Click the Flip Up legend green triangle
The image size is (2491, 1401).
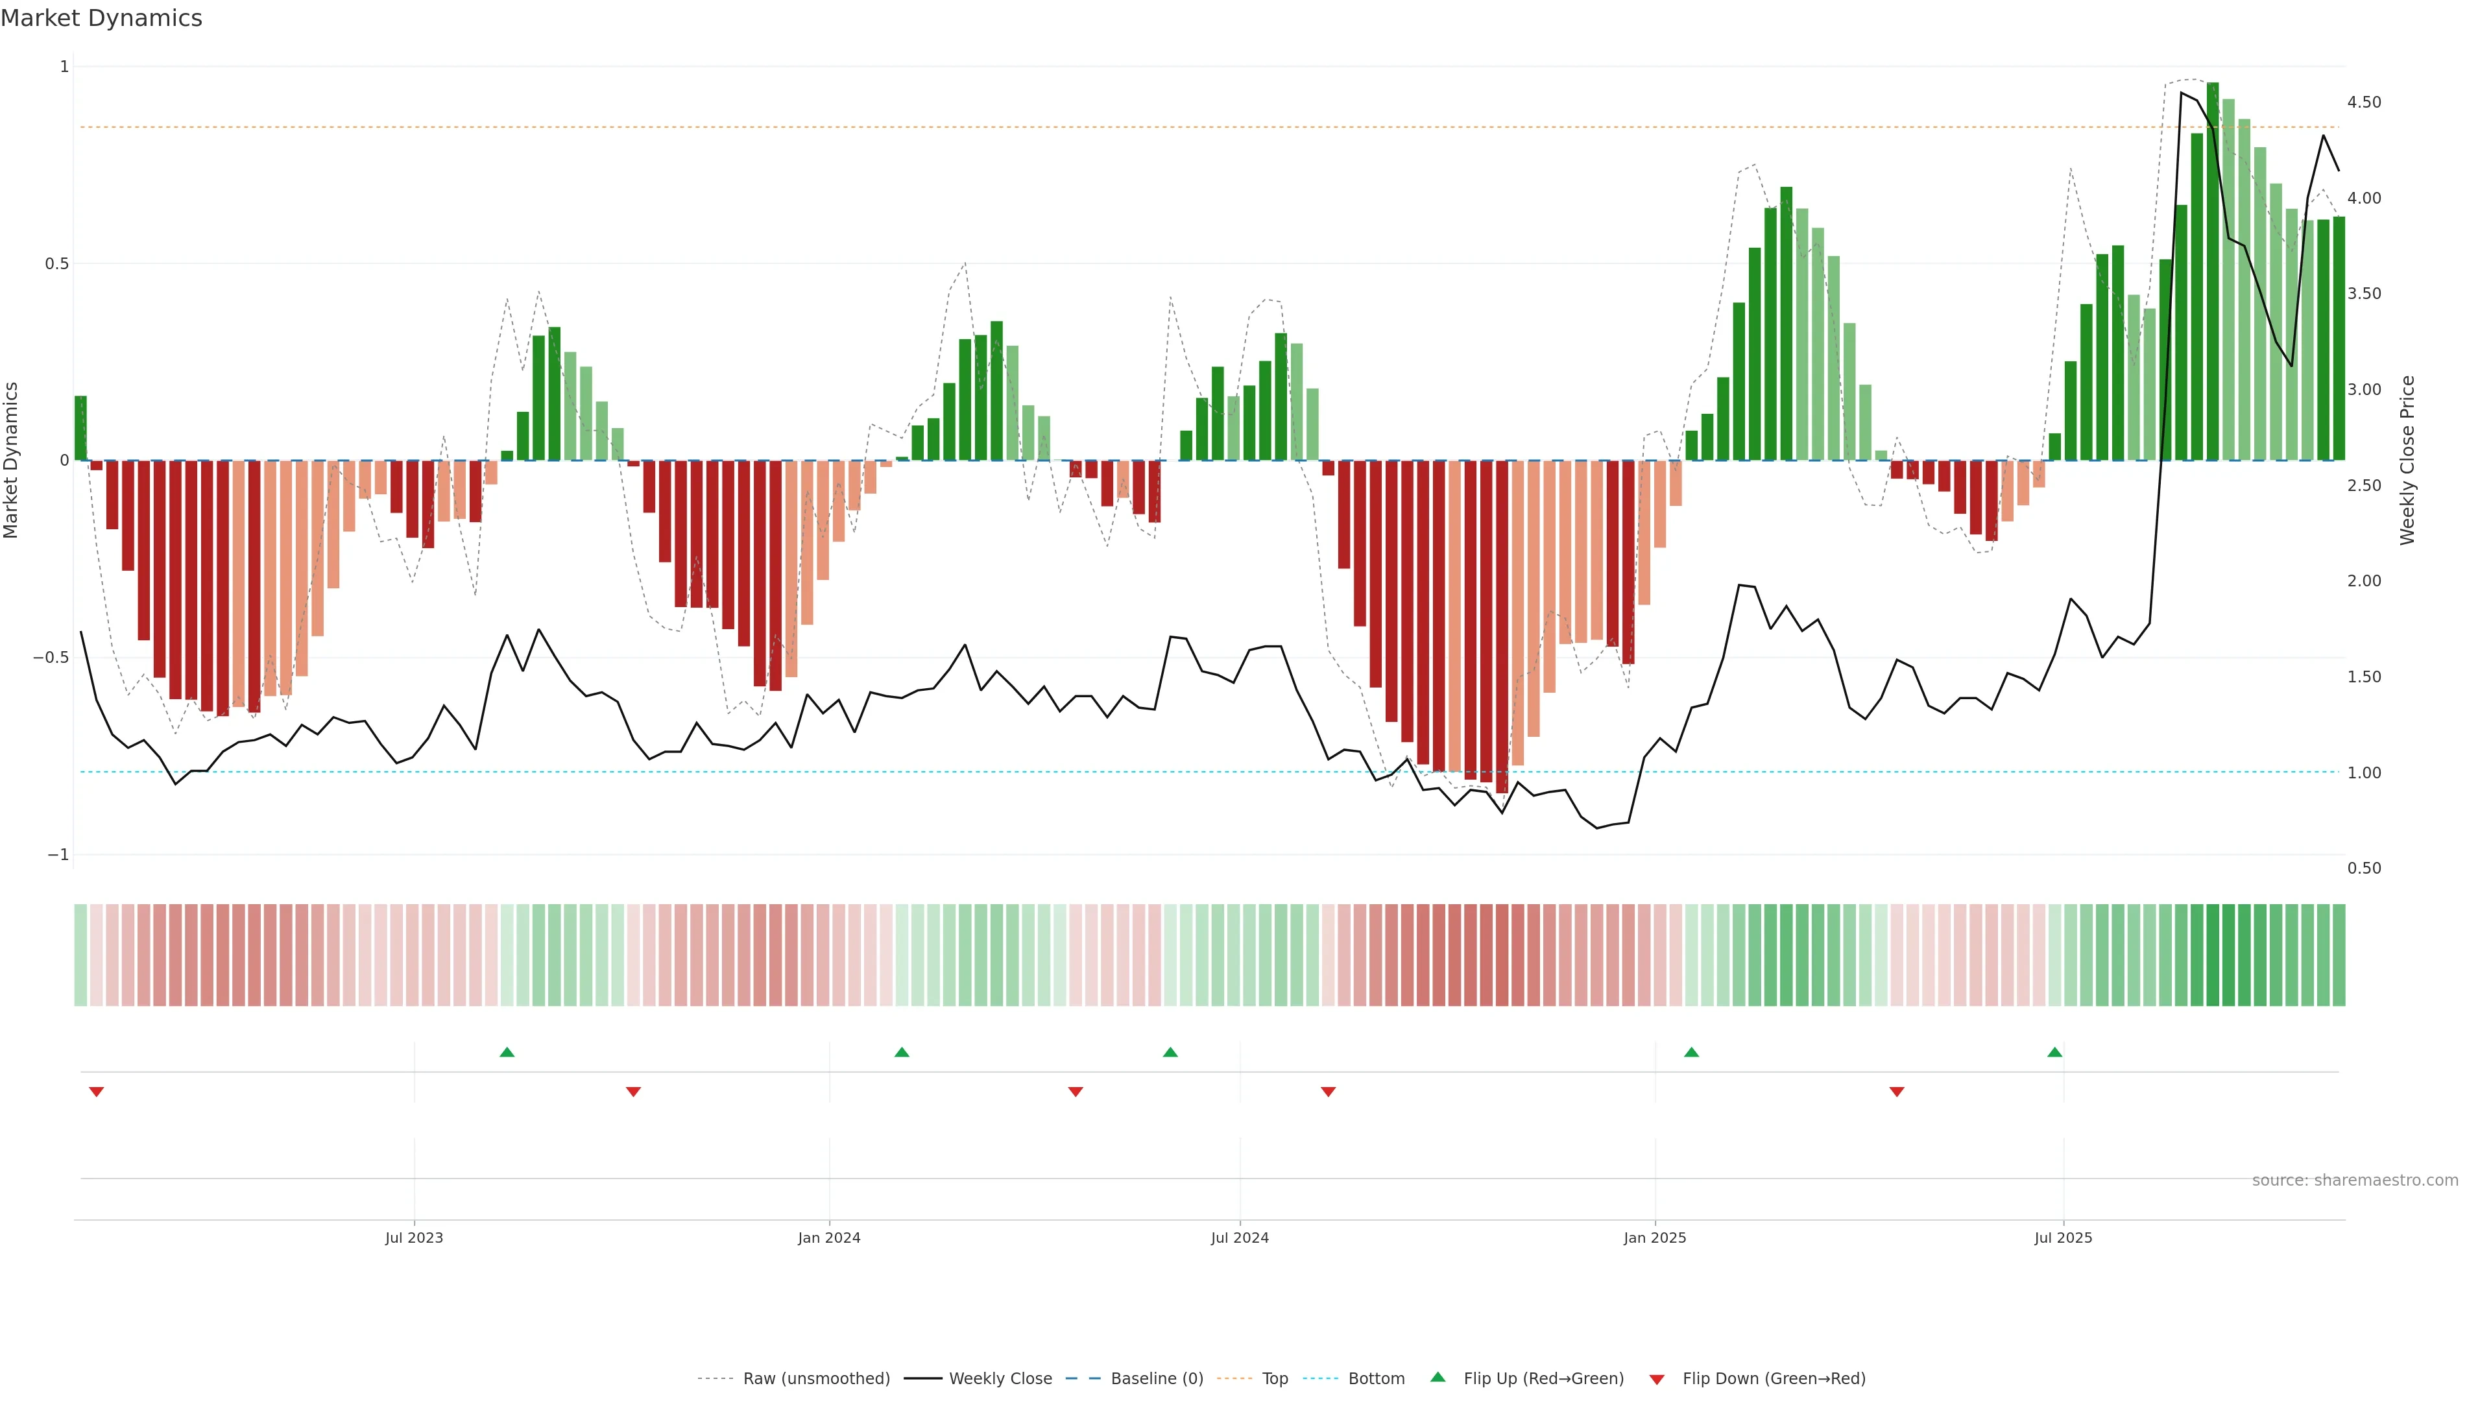tap(1438, 1377)
